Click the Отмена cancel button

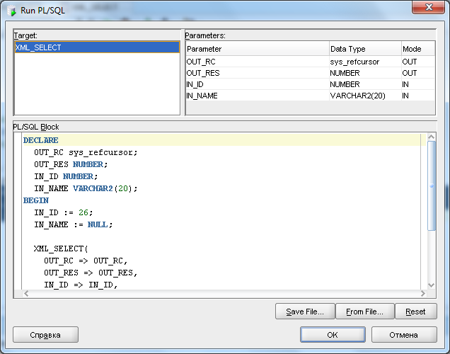click(x=404, y=335)
